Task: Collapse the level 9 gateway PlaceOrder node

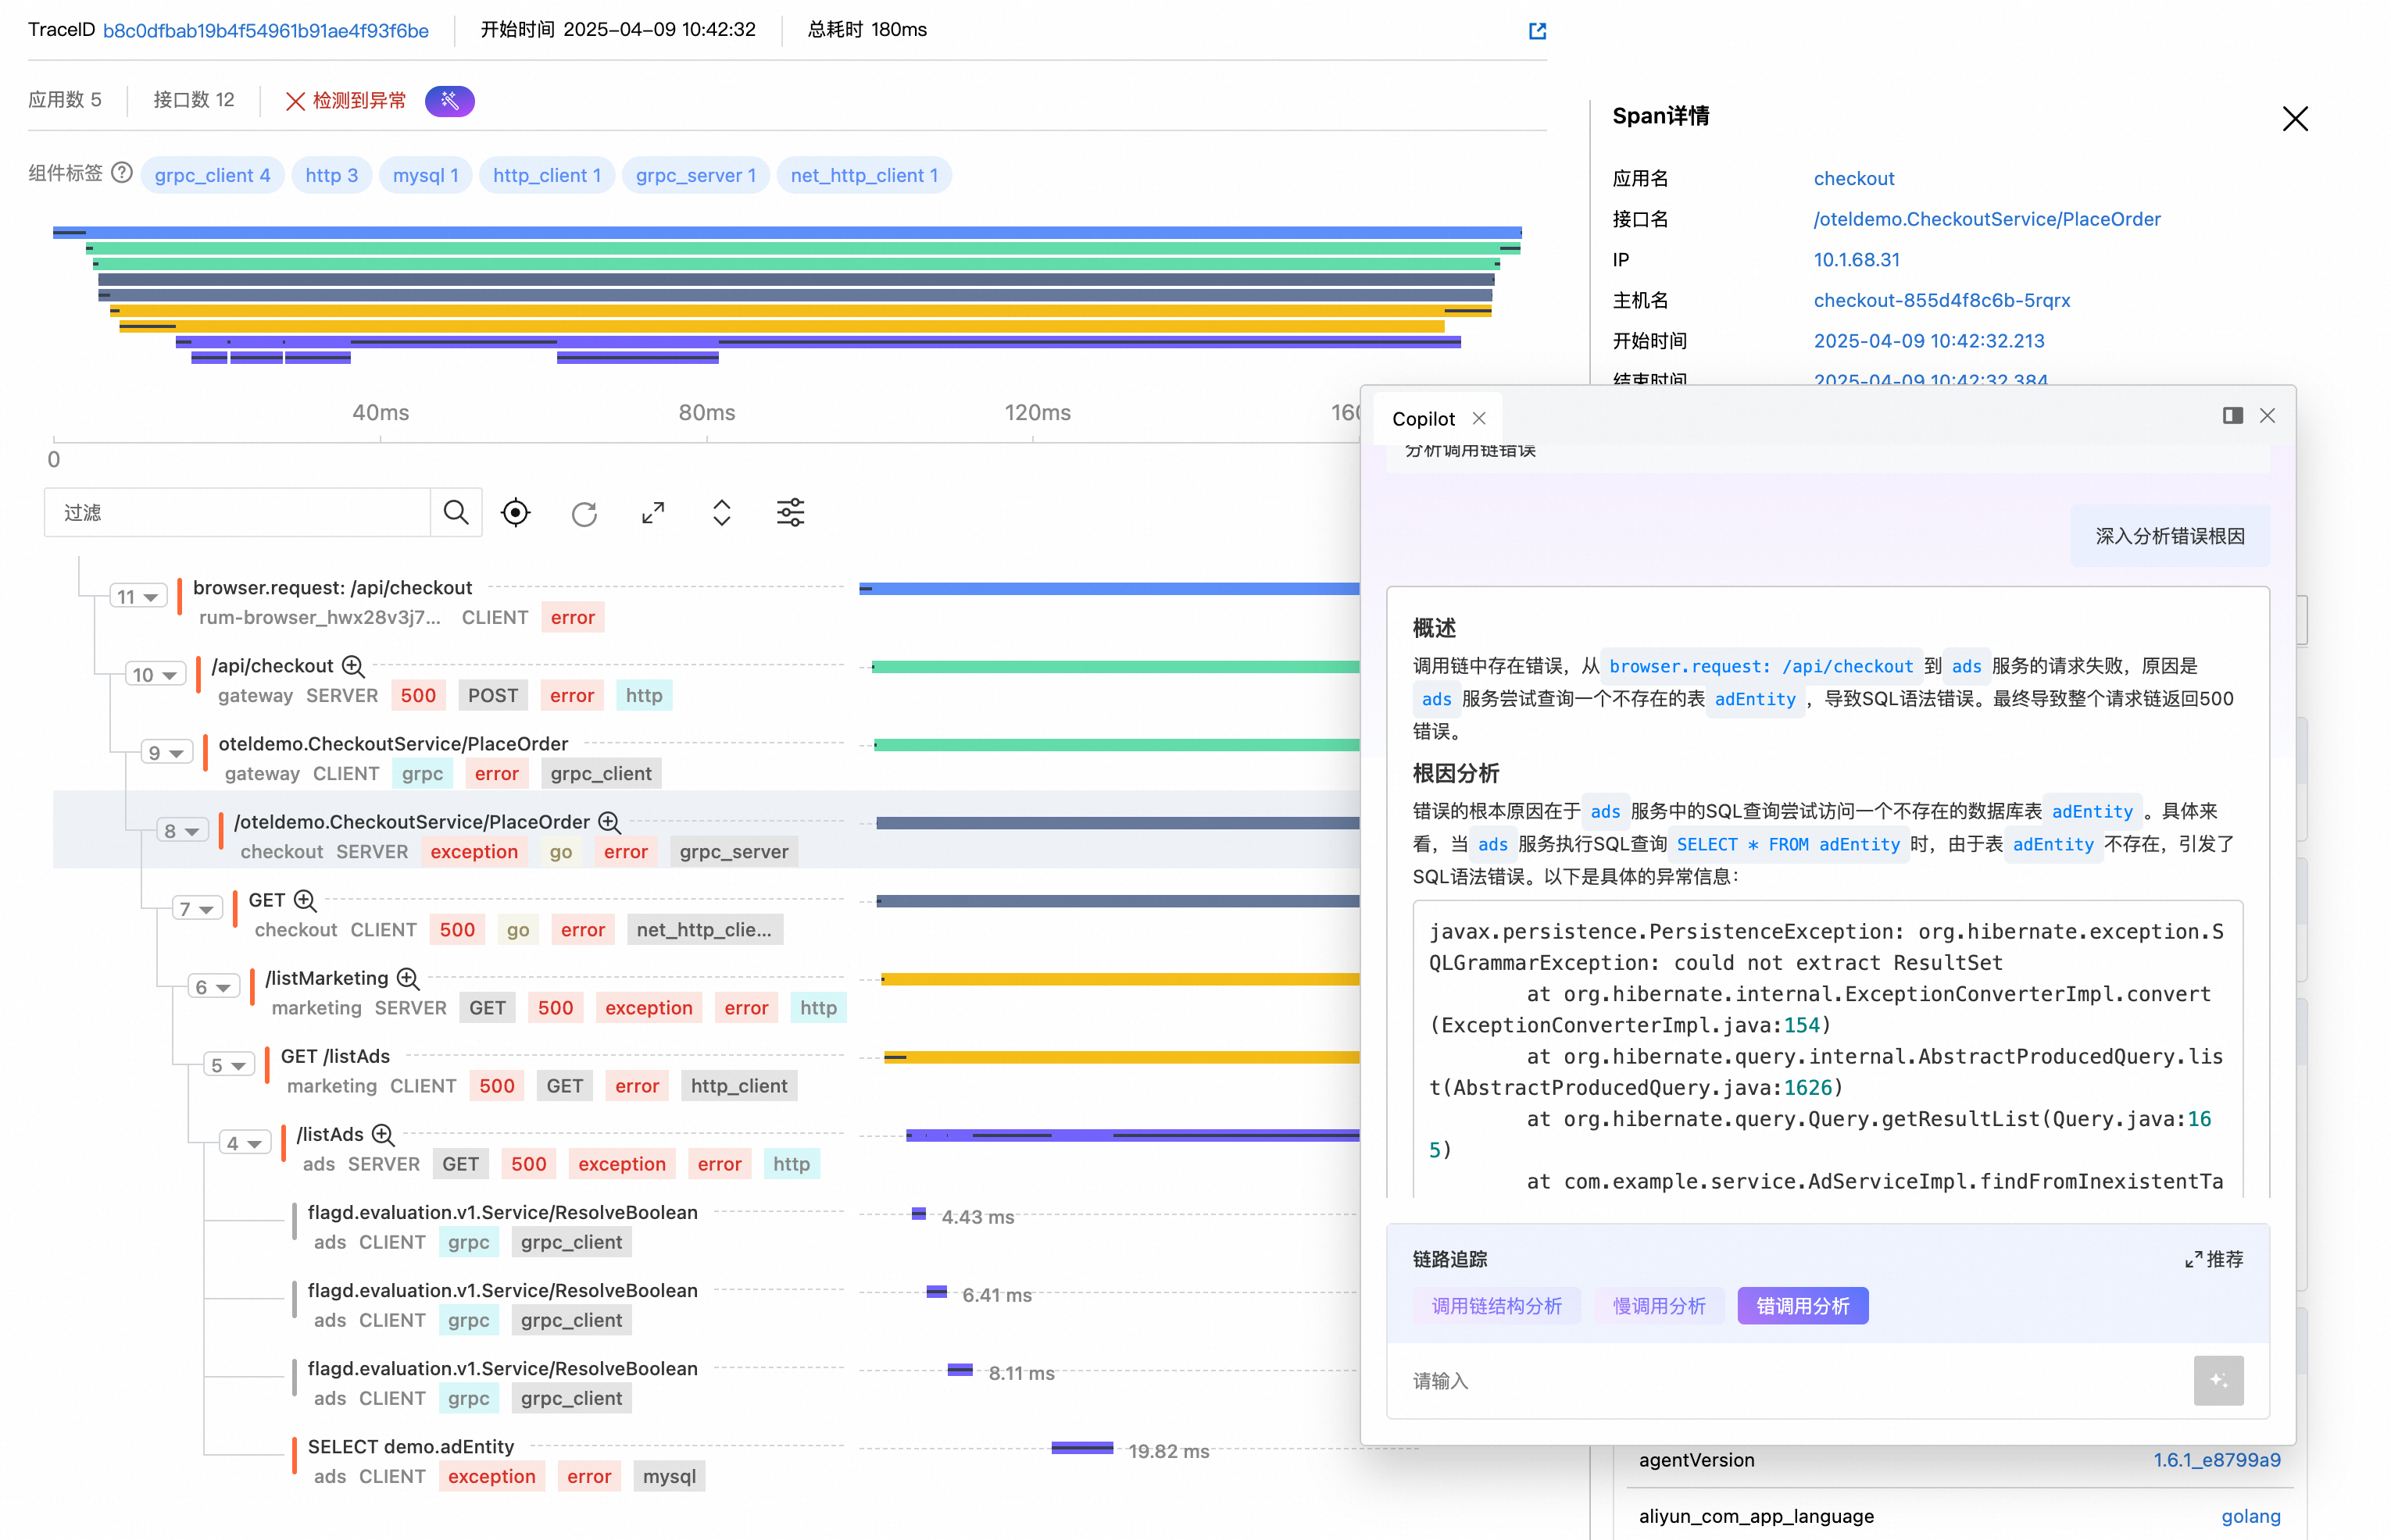Action: click(x=166, y=753)
